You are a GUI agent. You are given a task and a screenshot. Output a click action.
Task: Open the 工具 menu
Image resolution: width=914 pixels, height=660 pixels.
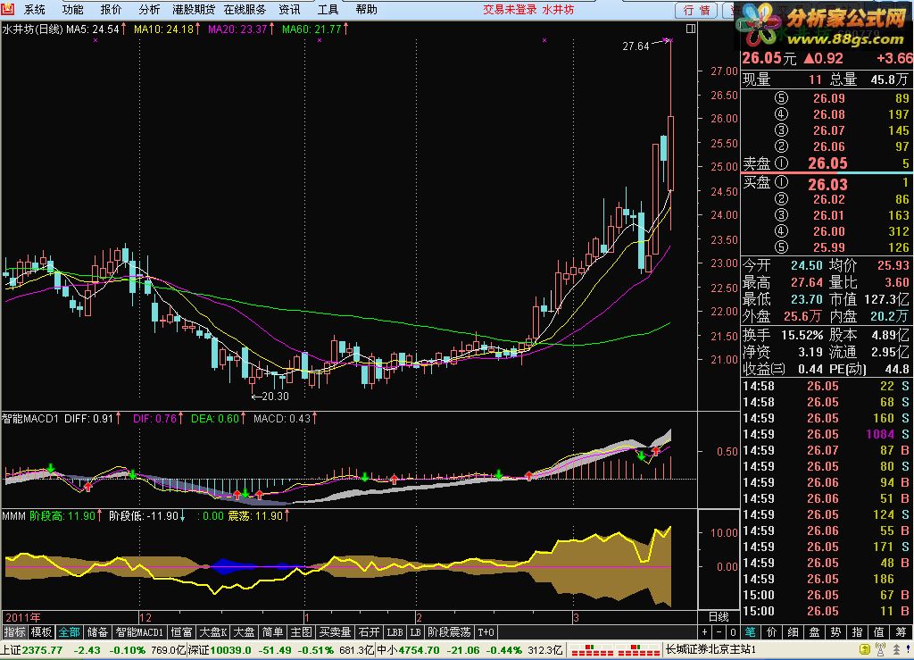click(x=328, y=9)
